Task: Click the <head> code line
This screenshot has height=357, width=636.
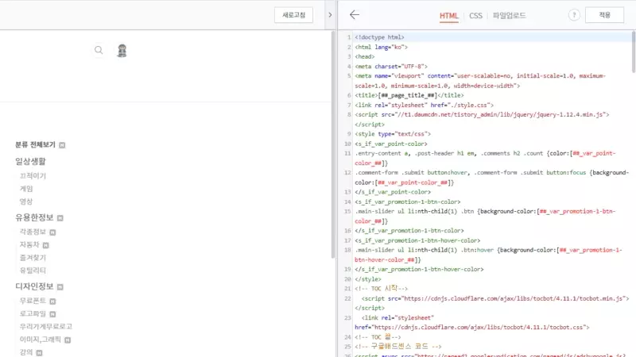Action: (365, 56)
